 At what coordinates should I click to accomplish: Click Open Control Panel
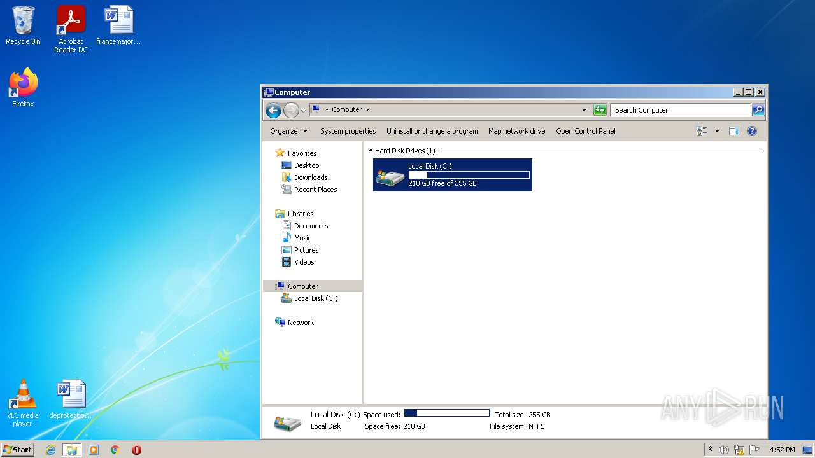click(585, 131)
